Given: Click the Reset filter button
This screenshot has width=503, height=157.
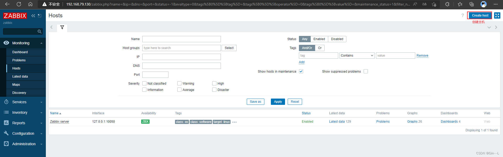Looking at the screenshot, I should pos(295,102).
